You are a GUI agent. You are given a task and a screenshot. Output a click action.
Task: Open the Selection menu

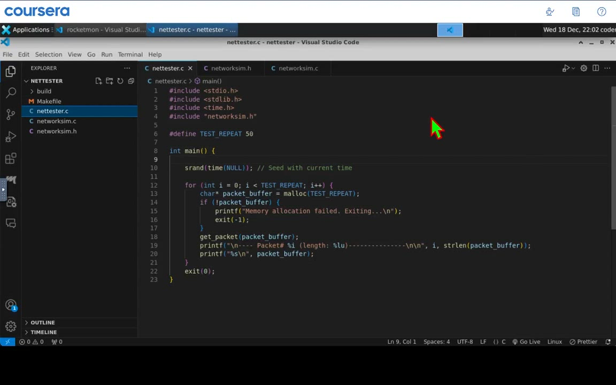click(49, 55)
